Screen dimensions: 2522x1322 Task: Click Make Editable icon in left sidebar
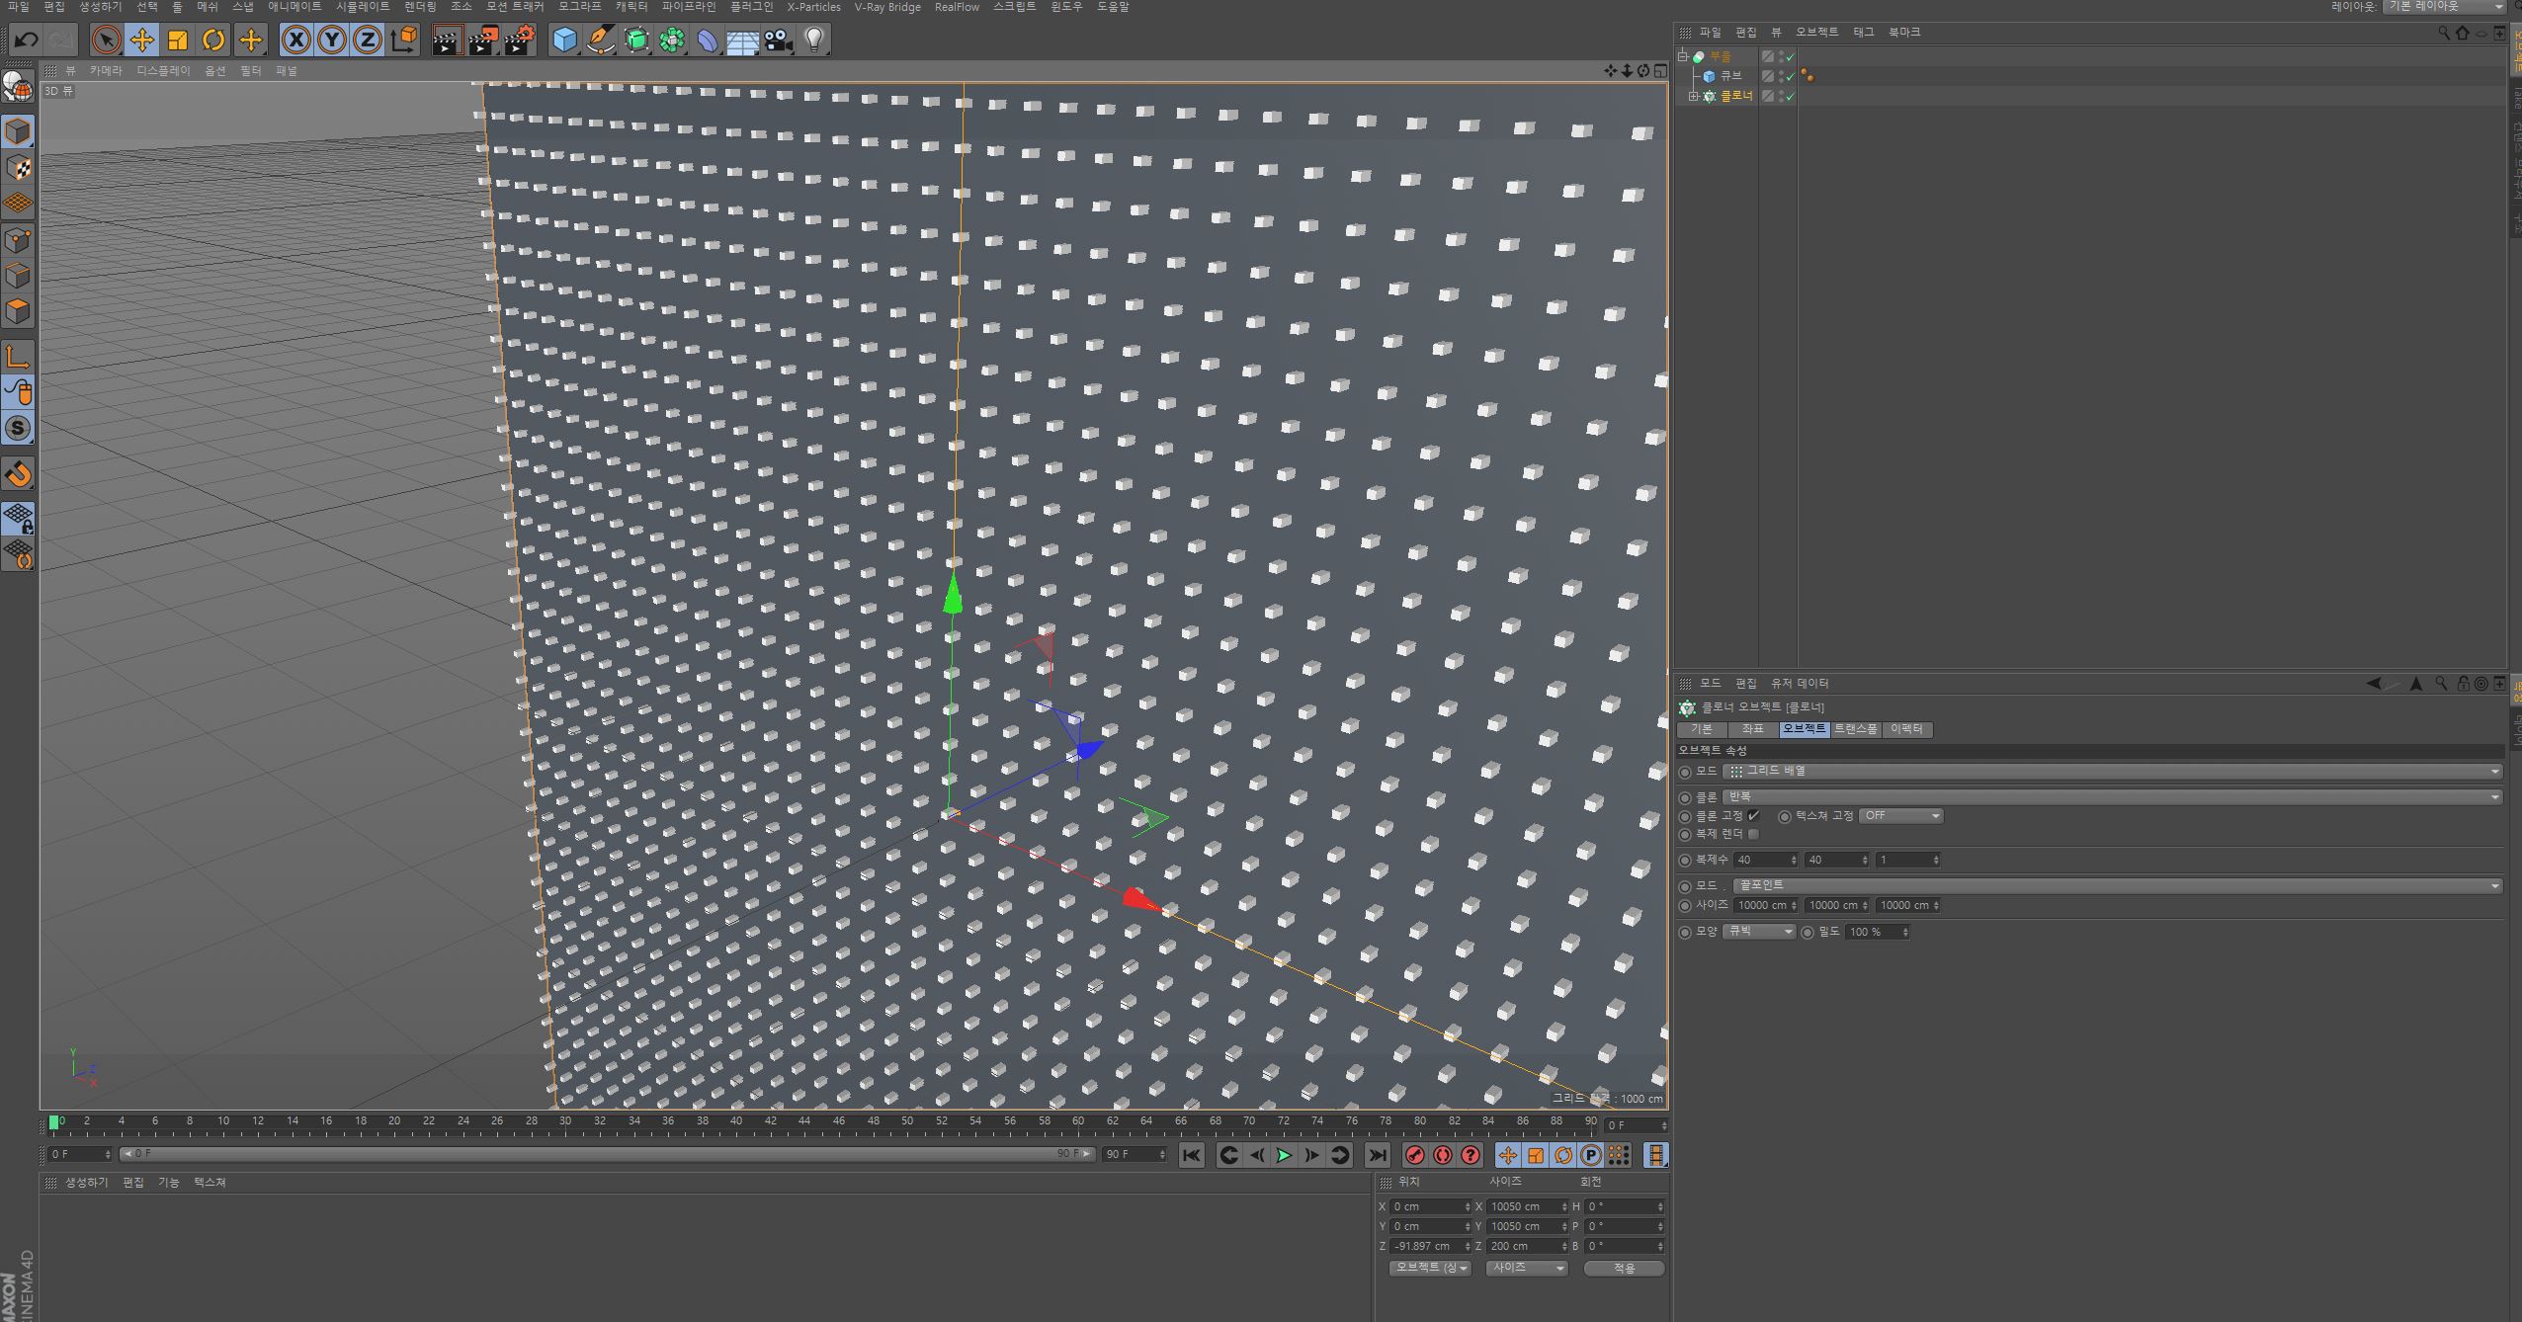18,89
